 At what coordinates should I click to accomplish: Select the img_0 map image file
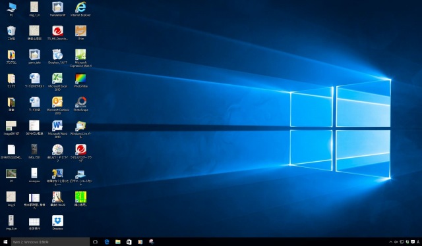point(11,199)
